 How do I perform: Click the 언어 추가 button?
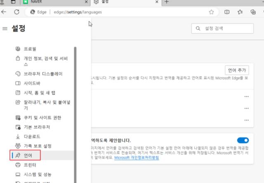237,70
